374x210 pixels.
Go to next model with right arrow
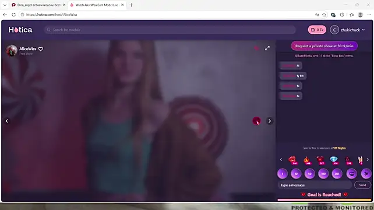[x=270, y=121]
